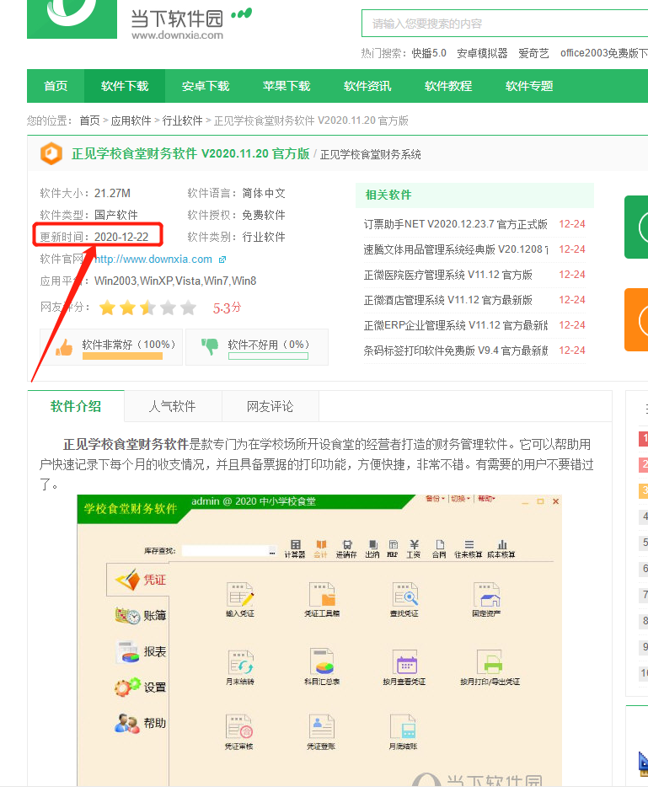This screenshot has height=792, width=648.
Task: Open the 合同 contract toolbar icon
Action: pos(440,548)
